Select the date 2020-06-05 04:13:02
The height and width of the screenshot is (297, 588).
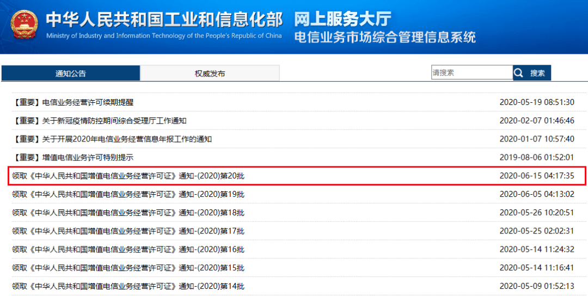[x=537, y=194]
